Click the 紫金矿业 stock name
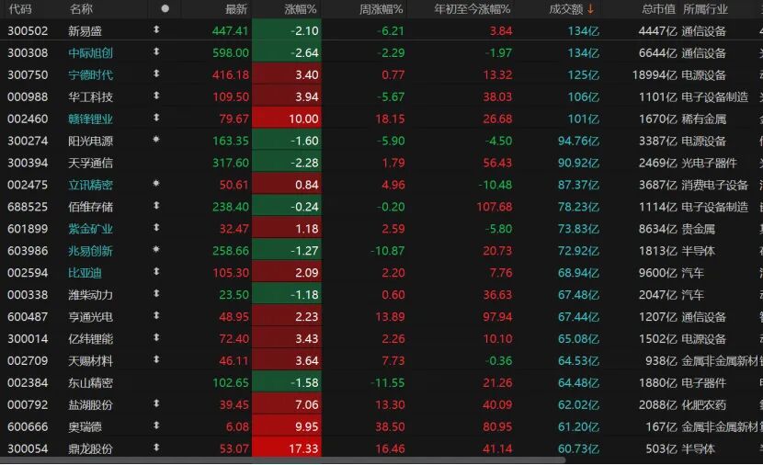 [91, 229]
